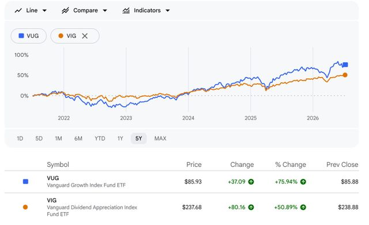The image size is (369, 225).
Task: Select the MAX time range tab
Action: tap(160, 139)
